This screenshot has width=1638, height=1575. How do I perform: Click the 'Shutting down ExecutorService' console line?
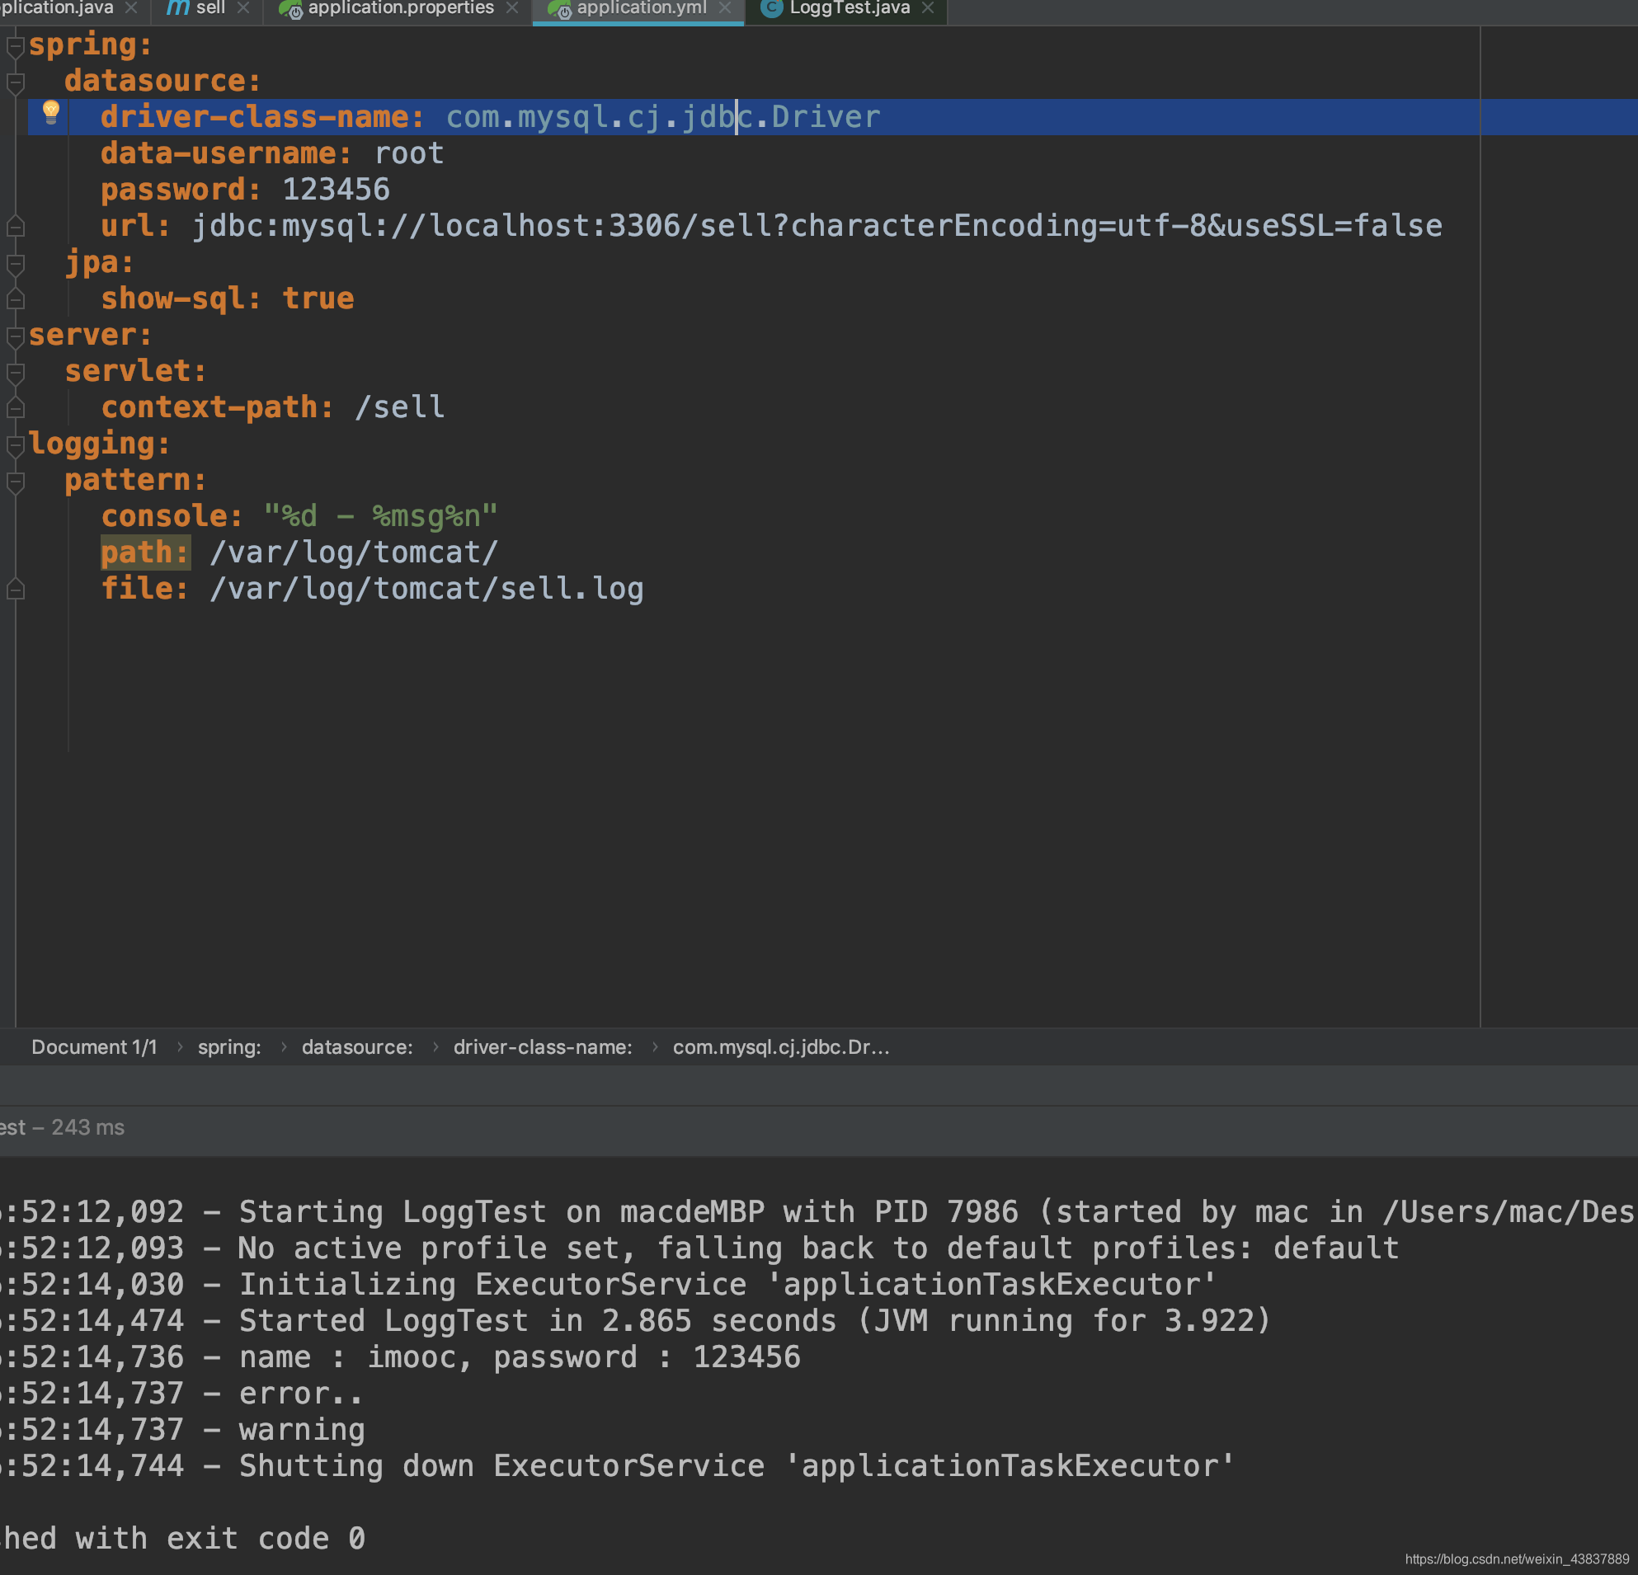pos(618,1465)
